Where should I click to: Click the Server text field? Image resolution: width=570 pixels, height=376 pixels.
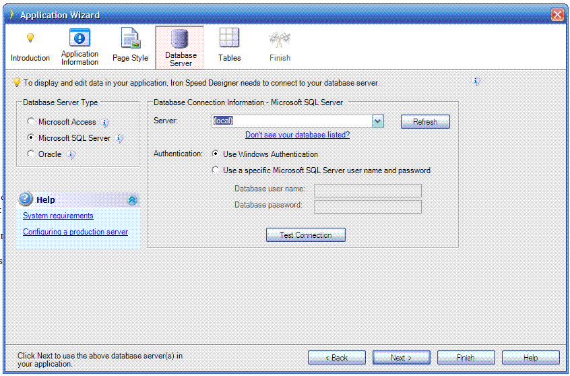(x=292, y=121)
